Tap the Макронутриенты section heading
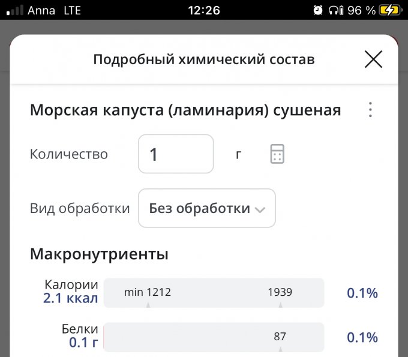This screenshot has height=357, width=408. coord(99,254)
